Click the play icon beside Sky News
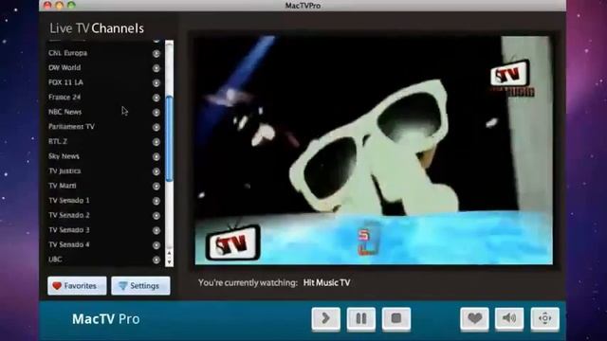The image size is (607, 341). (156, 156)
